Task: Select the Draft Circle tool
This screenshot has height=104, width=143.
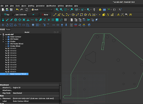Action: pyautogui.click(x=73, y=15)
